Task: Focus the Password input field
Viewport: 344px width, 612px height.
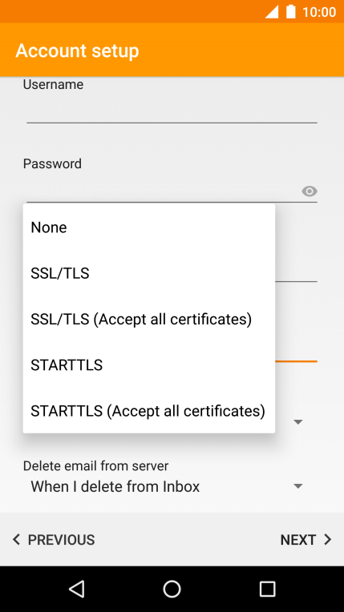Action: pyautogui.click(x=162, y=191)
